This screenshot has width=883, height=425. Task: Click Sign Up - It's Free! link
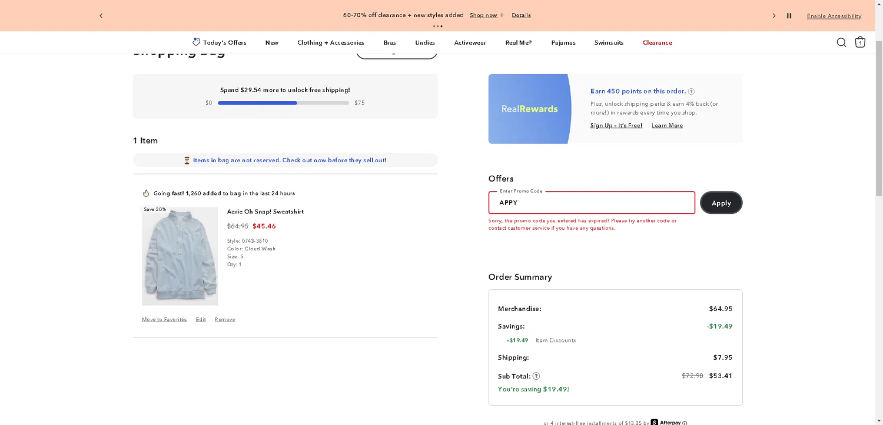616,125
